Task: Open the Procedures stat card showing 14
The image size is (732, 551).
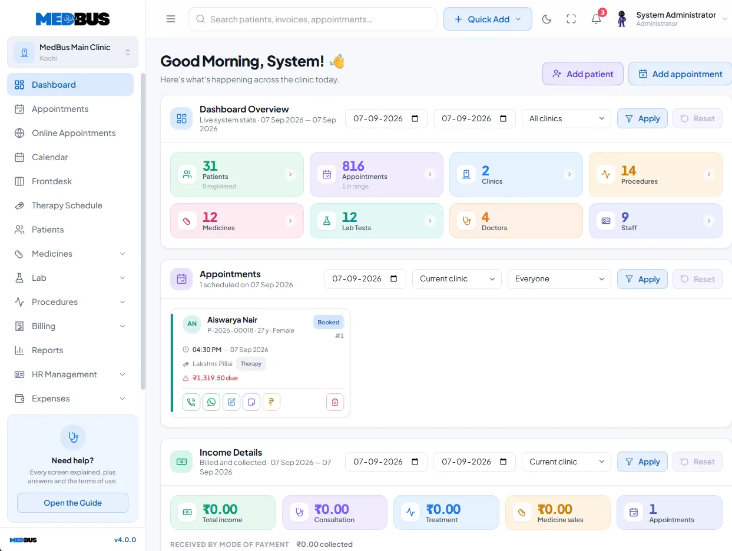Action: point(655,174)
